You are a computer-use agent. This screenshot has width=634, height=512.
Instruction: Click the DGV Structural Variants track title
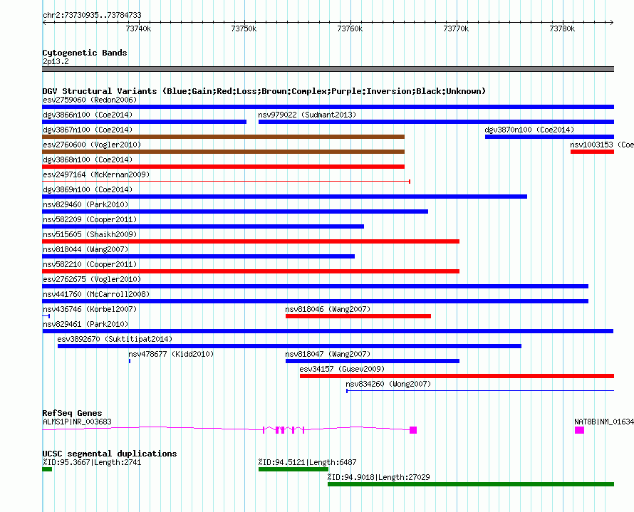(x=264, y=91)
